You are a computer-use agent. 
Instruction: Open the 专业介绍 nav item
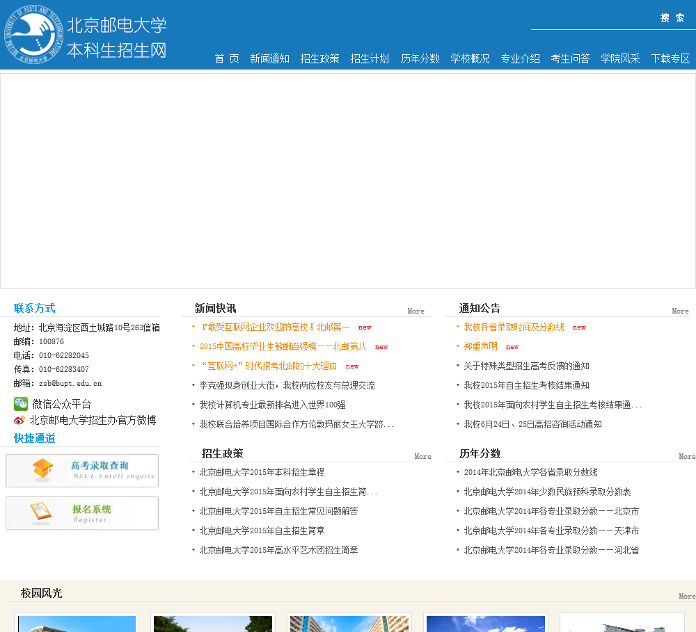click(520, 58)
